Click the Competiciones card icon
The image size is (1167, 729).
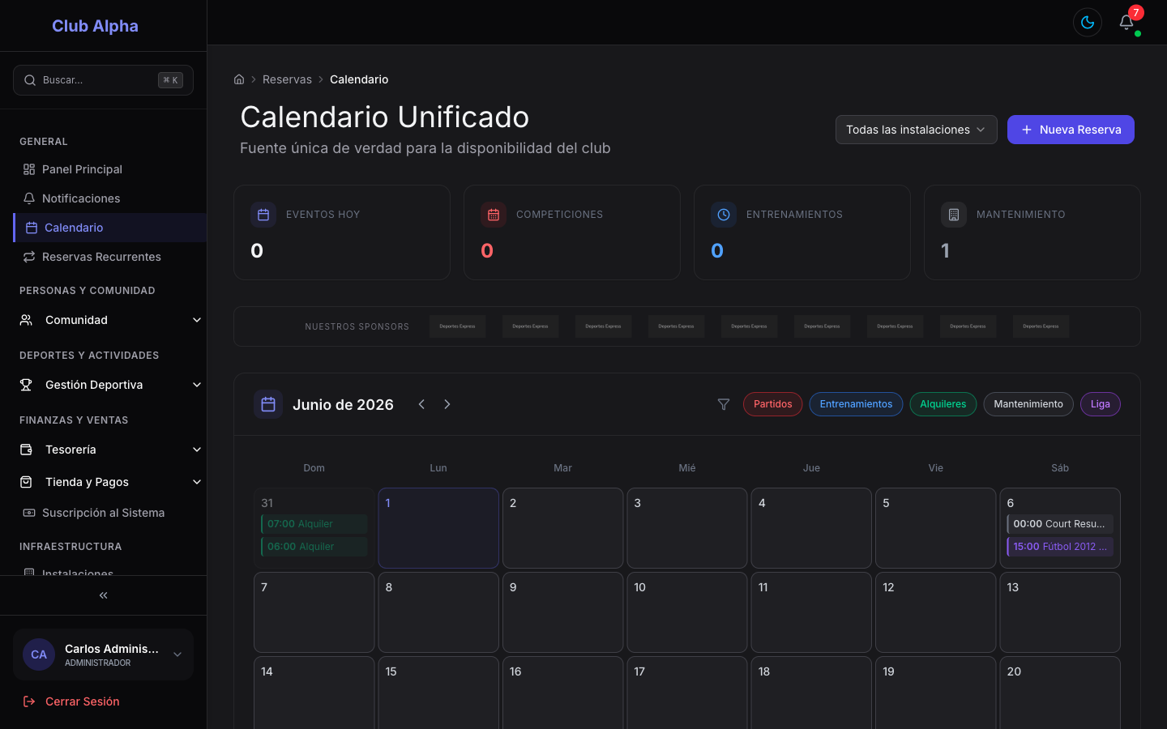pyautogui.click(x=494, y=215)
